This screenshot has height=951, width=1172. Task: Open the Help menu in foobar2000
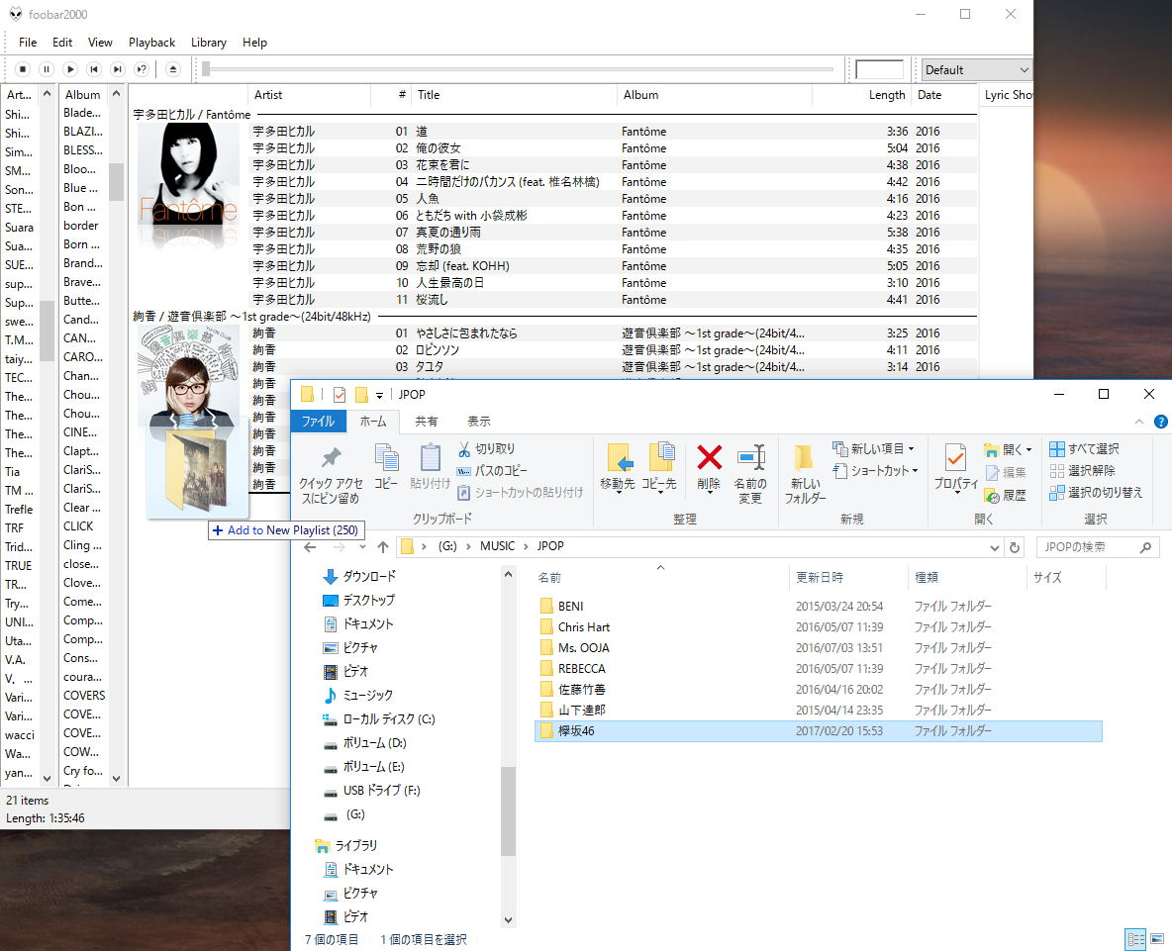pos(254,43)
